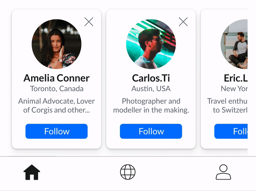Viewport: 256px width, 191px height.
Task: Click the Amelia Conner name
Action: coord(57,78)
